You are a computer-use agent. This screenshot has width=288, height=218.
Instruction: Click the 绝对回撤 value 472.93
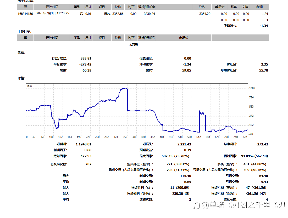(86, 156)
